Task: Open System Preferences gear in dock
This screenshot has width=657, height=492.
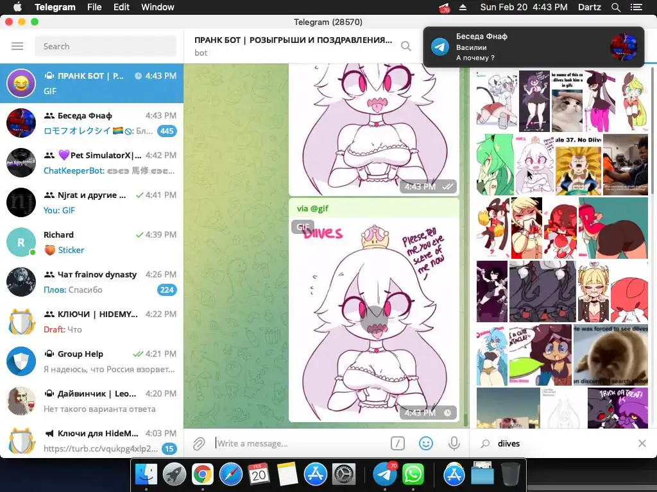Action: coord(344,475)
